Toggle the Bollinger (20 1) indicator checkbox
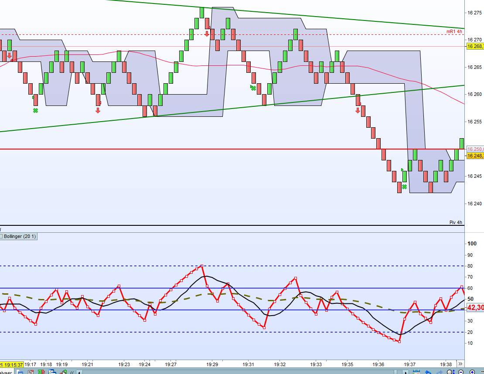Screen dimensions: 484x374 tap(1, 236)
